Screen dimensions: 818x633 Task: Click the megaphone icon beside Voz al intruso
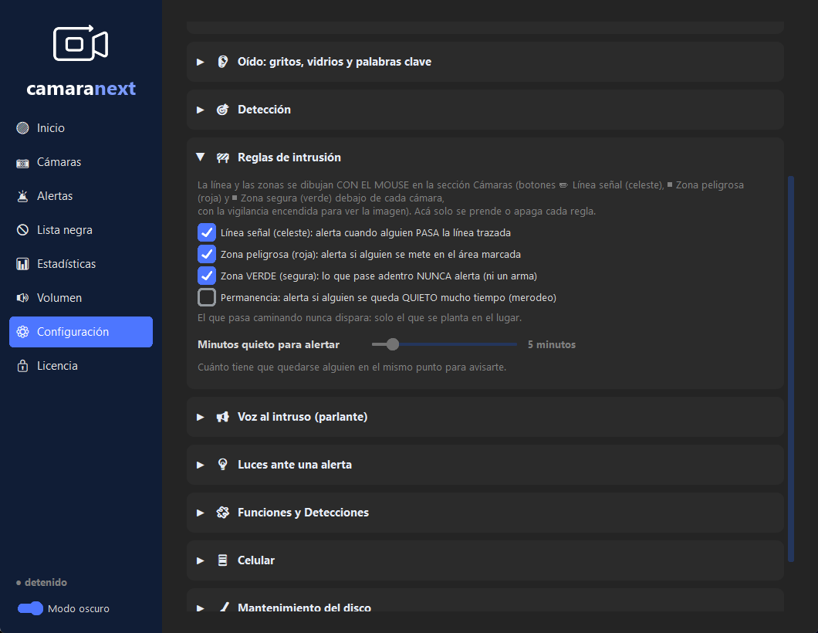(x=223, y=417)
